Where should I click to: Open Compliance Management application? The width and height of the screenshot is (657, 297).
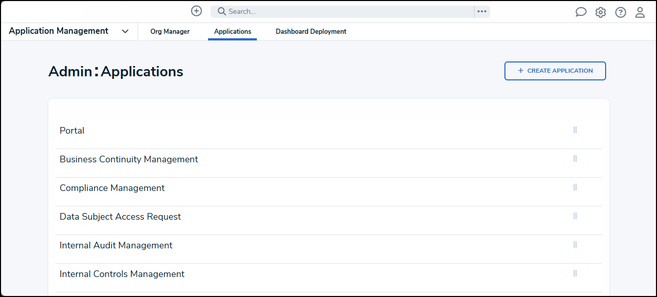click(x=112, y=188)
